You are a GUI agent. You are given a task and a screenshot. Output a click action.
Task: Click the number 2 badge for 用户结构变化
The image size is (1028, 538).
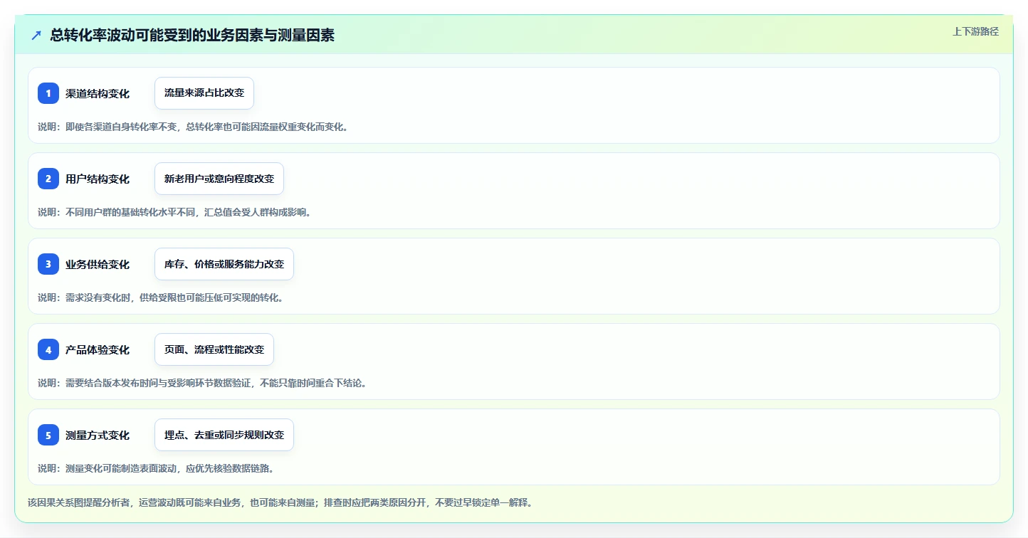[48, 179]
